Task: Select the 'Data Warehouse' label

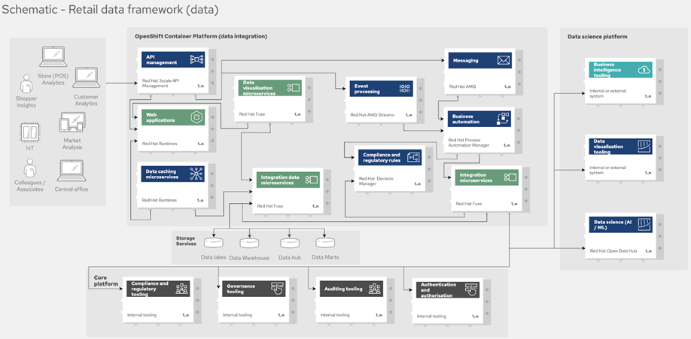Action: (x=249, y=258)
